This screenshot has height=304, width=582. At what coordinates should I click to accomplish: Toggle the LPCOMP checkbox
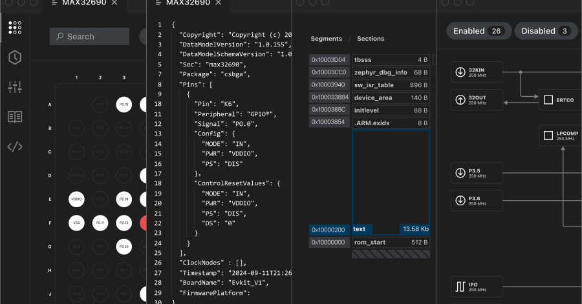[x=548, y=136]
